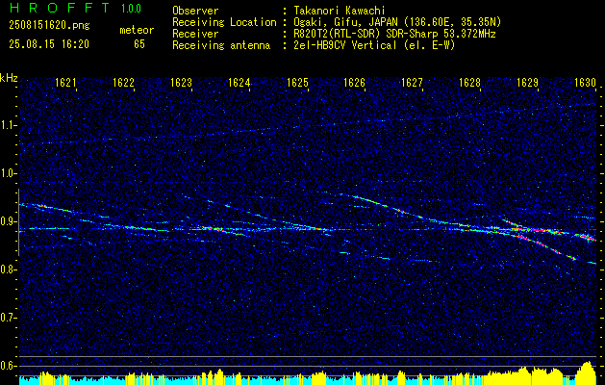Click the Receiving antenna label
This screenshot has width=605, height=385.
(x=221, y=45)
